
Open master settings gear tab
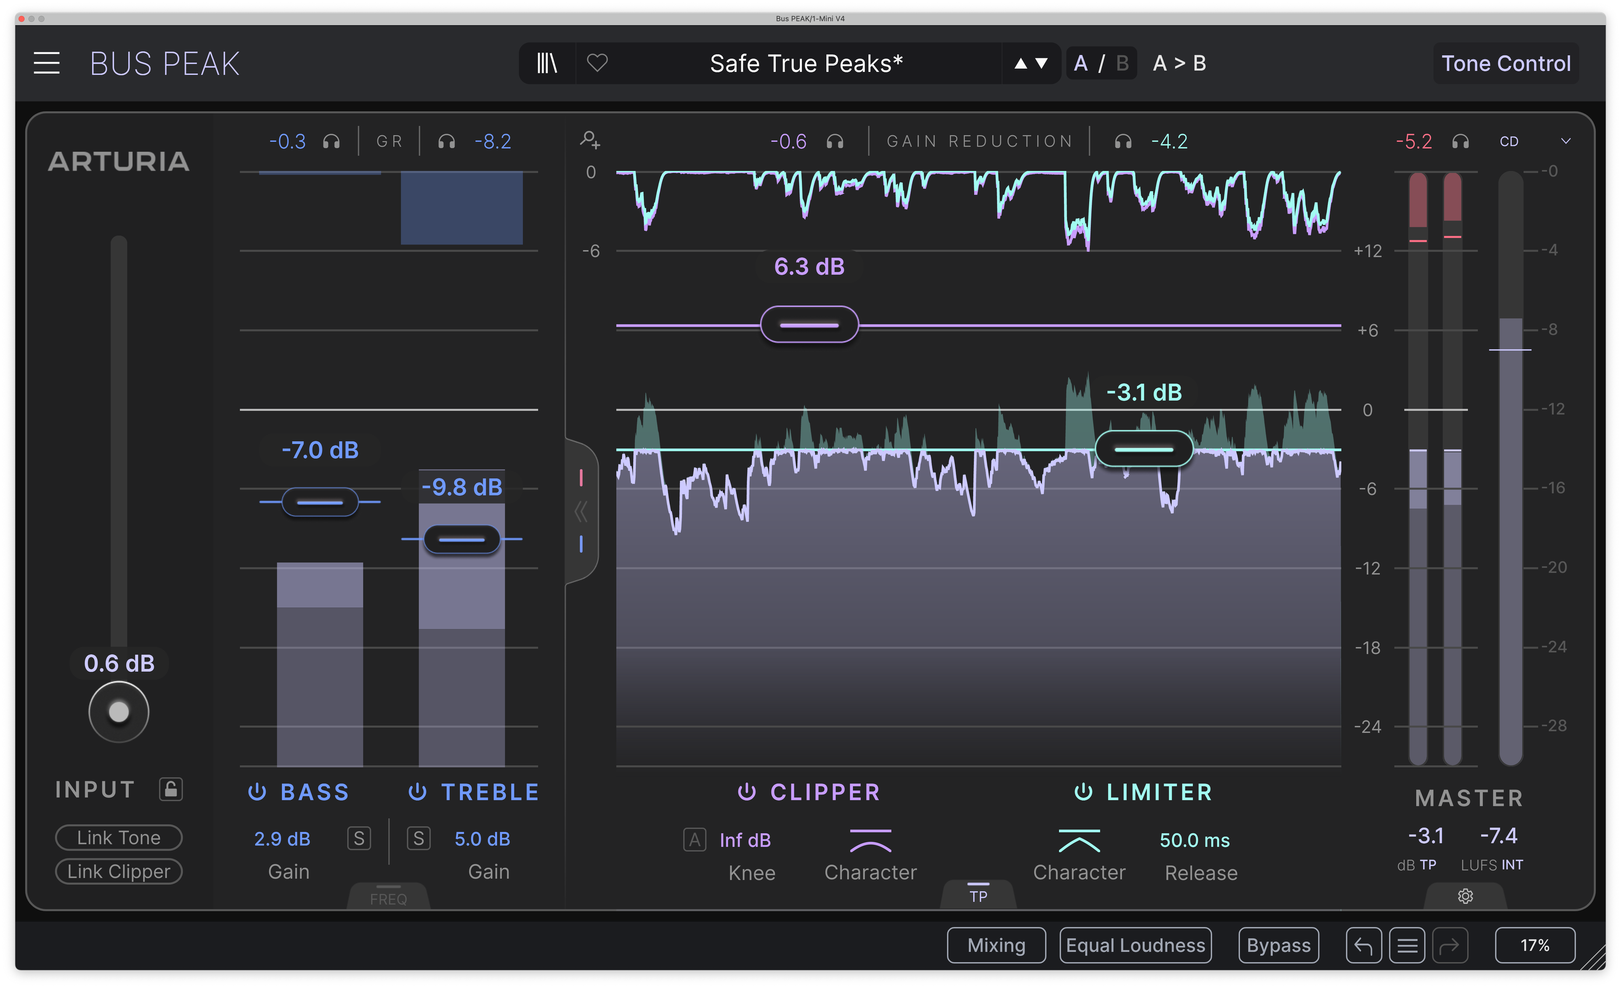coord(1465,896)
